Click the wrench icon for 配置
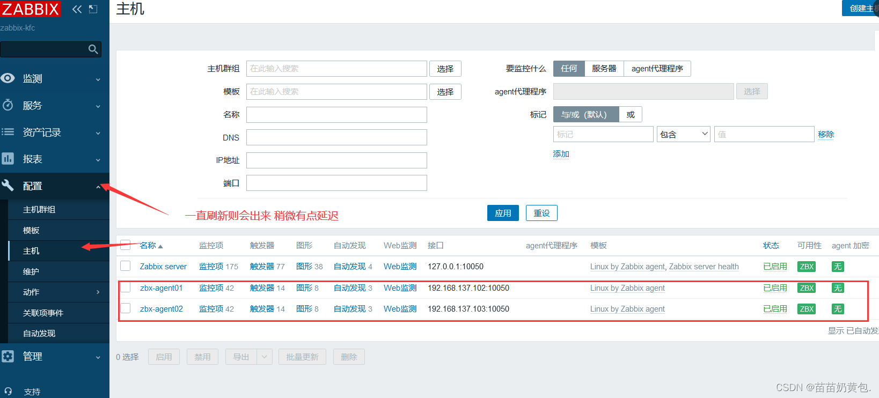Viewport: 879px width, 398px height. pos(8,186)
